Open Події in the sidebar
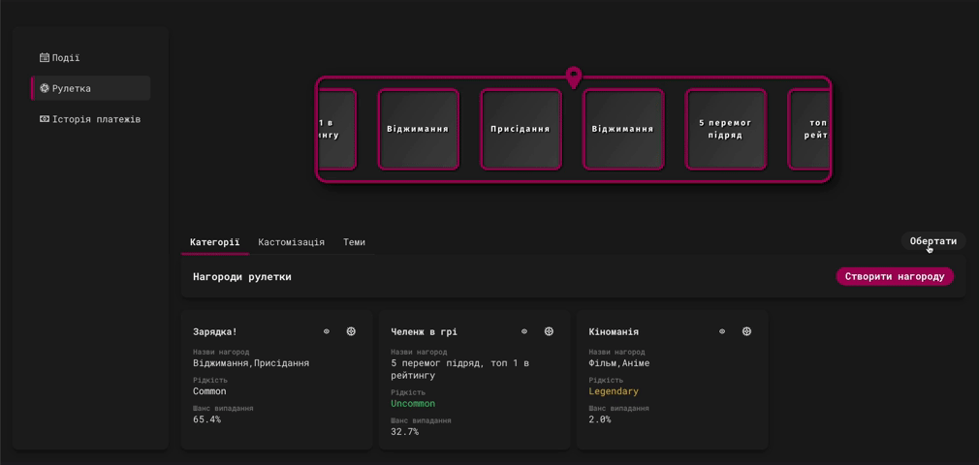979x465 pixels. [x=66, y=58]
